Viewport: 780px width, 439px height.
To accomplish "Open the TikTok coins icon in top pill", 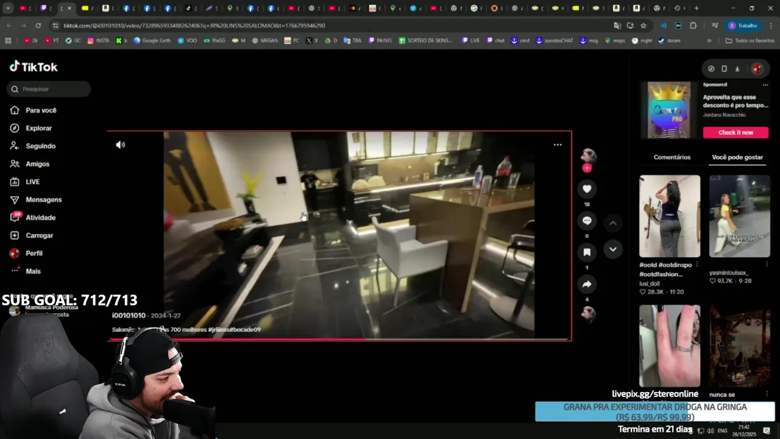I will tap(711, 69).
